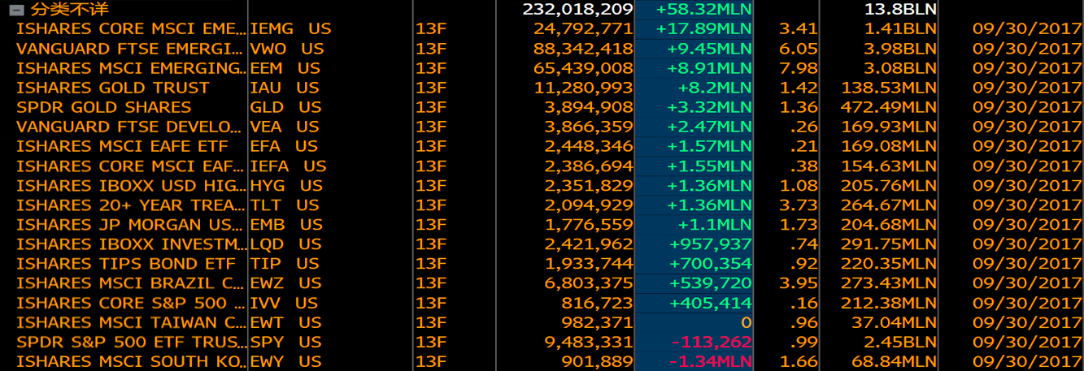Select ISHARES 20+ YEAR TREA... row
This screenshot has height=371, width=1084.
point(542,205)
